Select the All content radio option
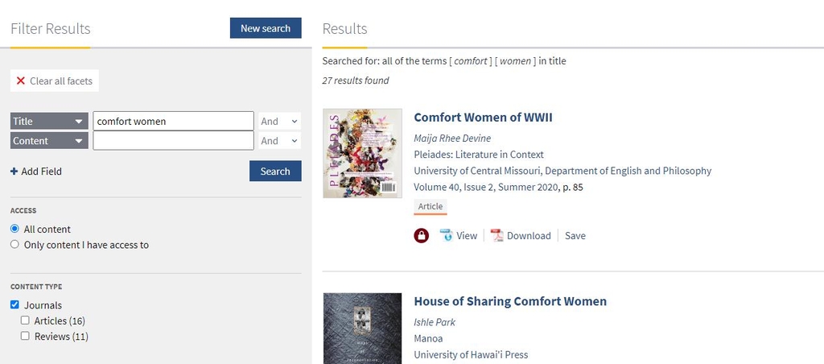 coord(14,230)
